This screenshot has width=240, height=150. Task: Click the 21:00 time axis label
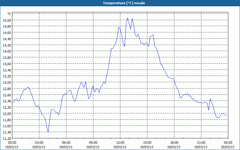point(201,143)
